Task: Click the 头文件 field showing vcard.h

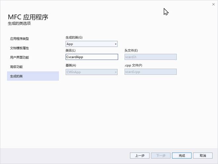Action: click(x=150, y=57)
